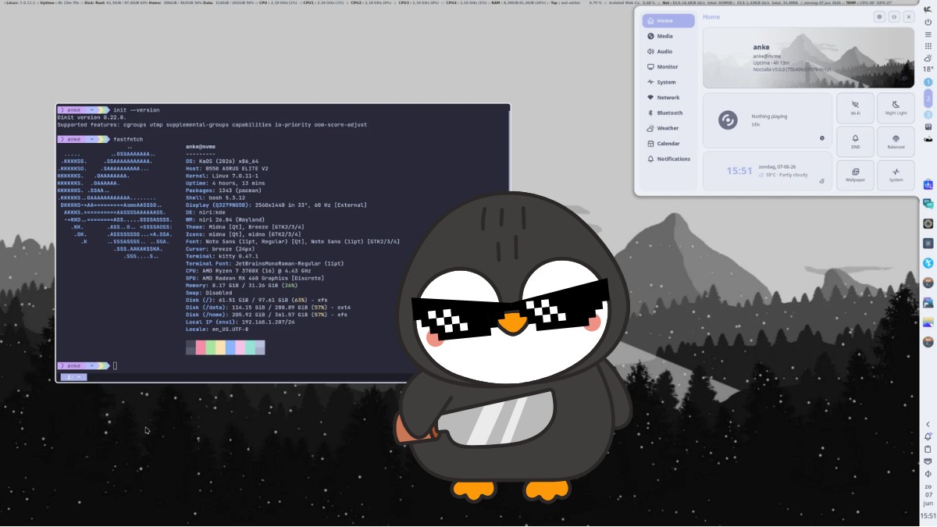Click the fastfetch color palette strip
937x527 pixels.
click(x=226, y=347)
